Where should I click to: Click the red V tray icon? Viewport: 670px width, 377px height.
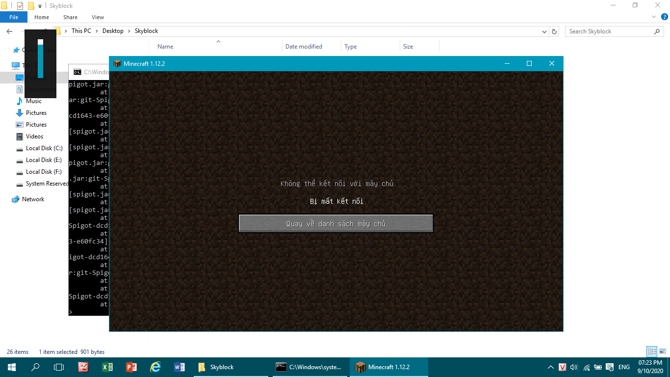563,367
